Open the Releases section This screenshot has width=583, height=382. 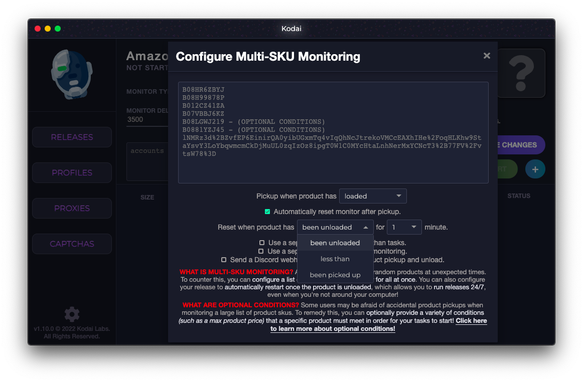pos(72,137)
